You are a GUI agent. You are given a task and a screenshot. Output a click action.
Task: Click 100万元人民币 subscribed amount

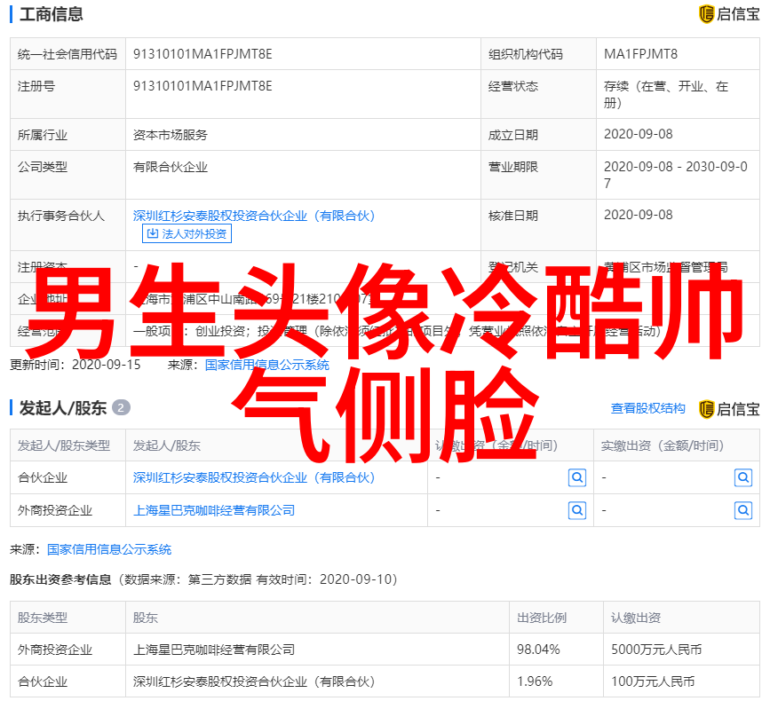pyautogui.click(x=653, y=681)
